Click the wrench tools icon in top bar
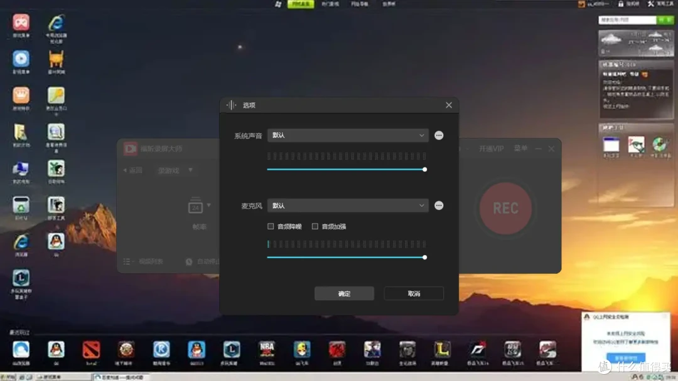678x381 pixels. pos(651,4)
